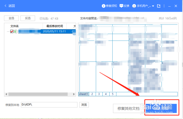
Task: Uncheck the checkbox of the listed file
Action: click(12, 31)
